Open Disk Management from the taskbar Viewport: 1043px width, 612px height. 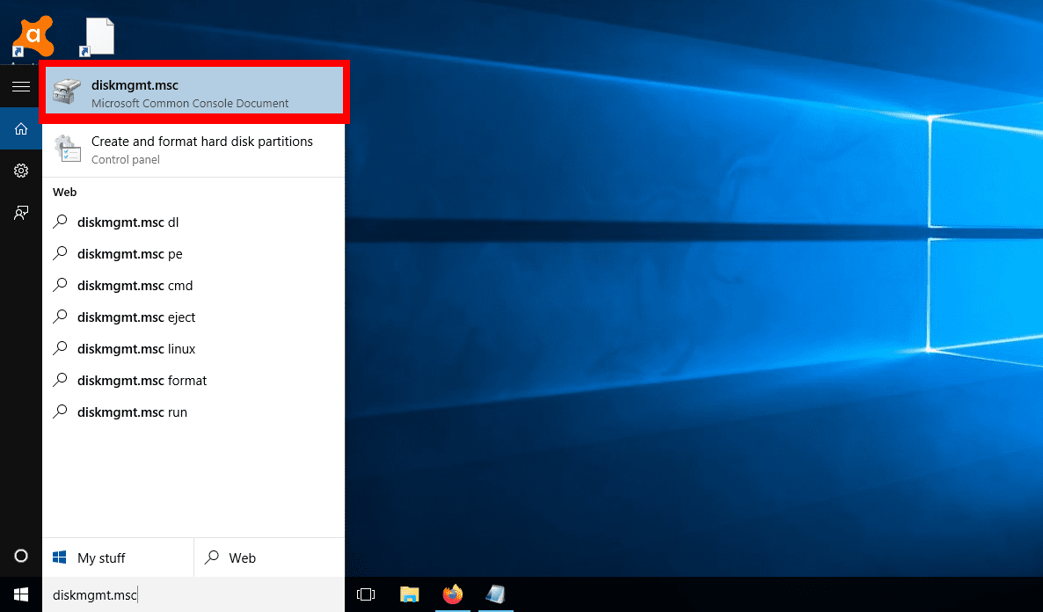click(495, 594)
